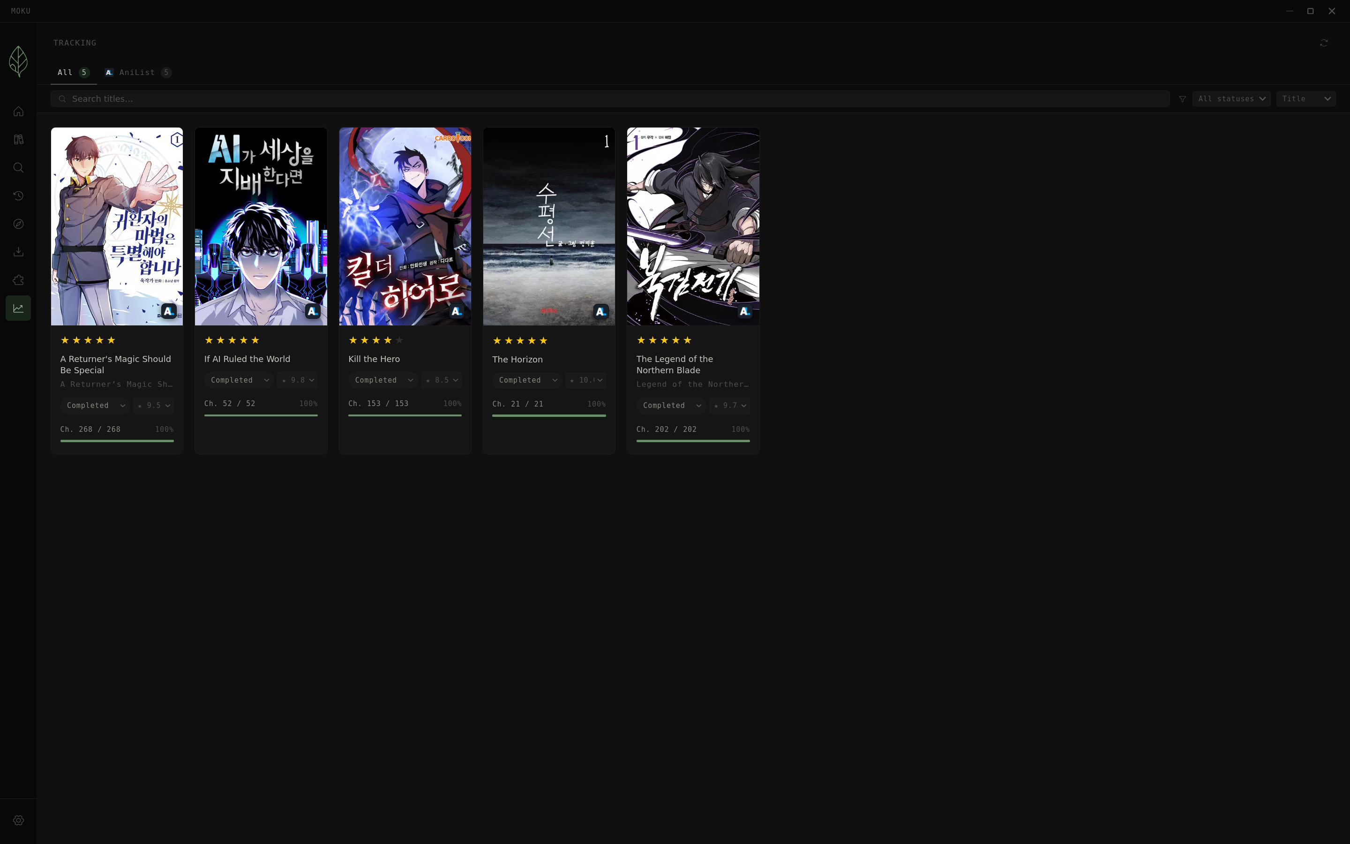Open The Horizon cover image
The height and width of the screenshot is (844, 1350).
[x=549, y=226]
